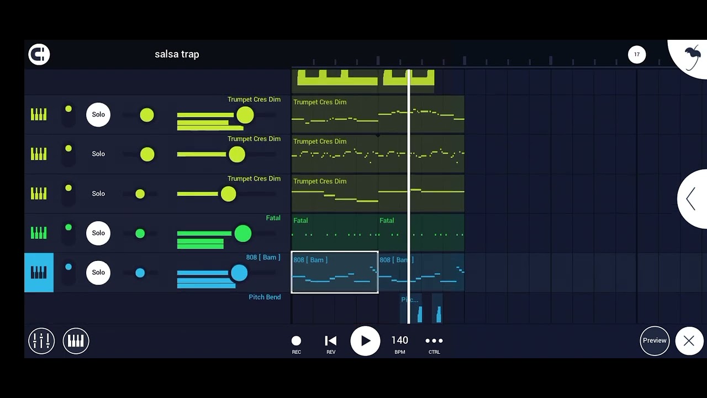The width and height of the screenshot is (707, 398).
Task: Click the salsa trap project title
Action: click(x=177, y=54)
